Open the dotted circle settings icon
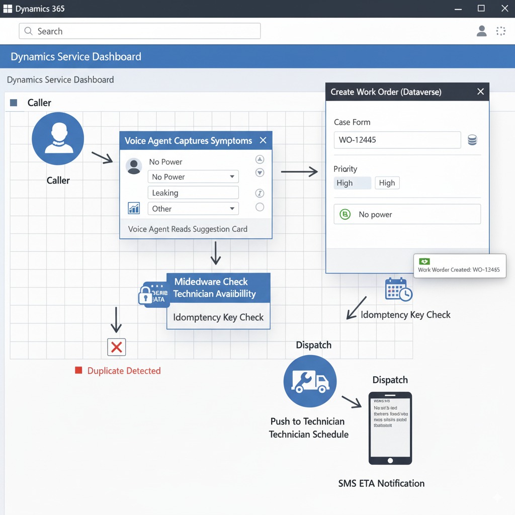 (x=500, y=31)
